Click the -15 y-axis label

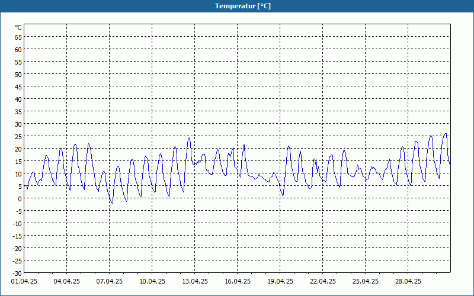point(17,236)
